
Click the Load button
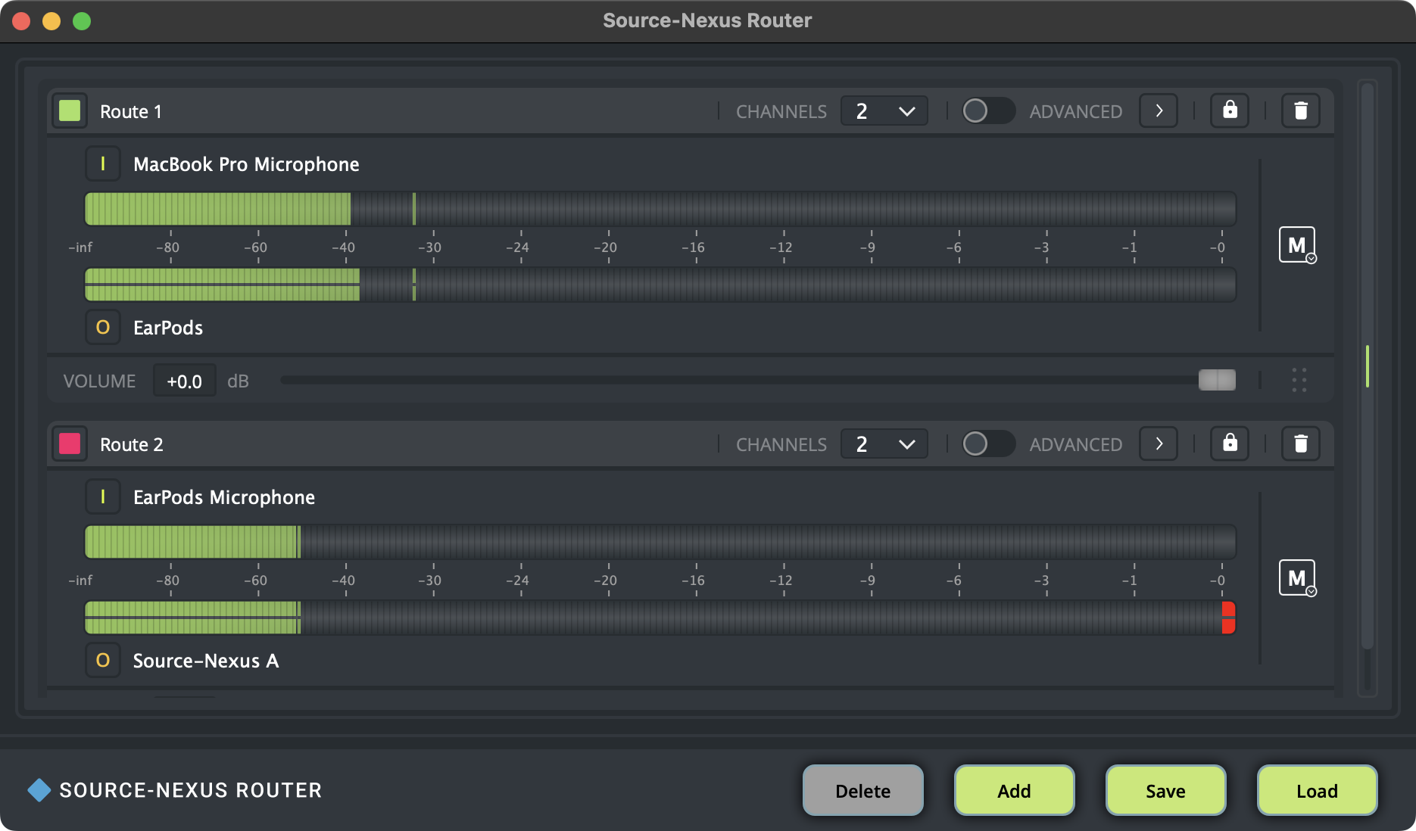1318,790
